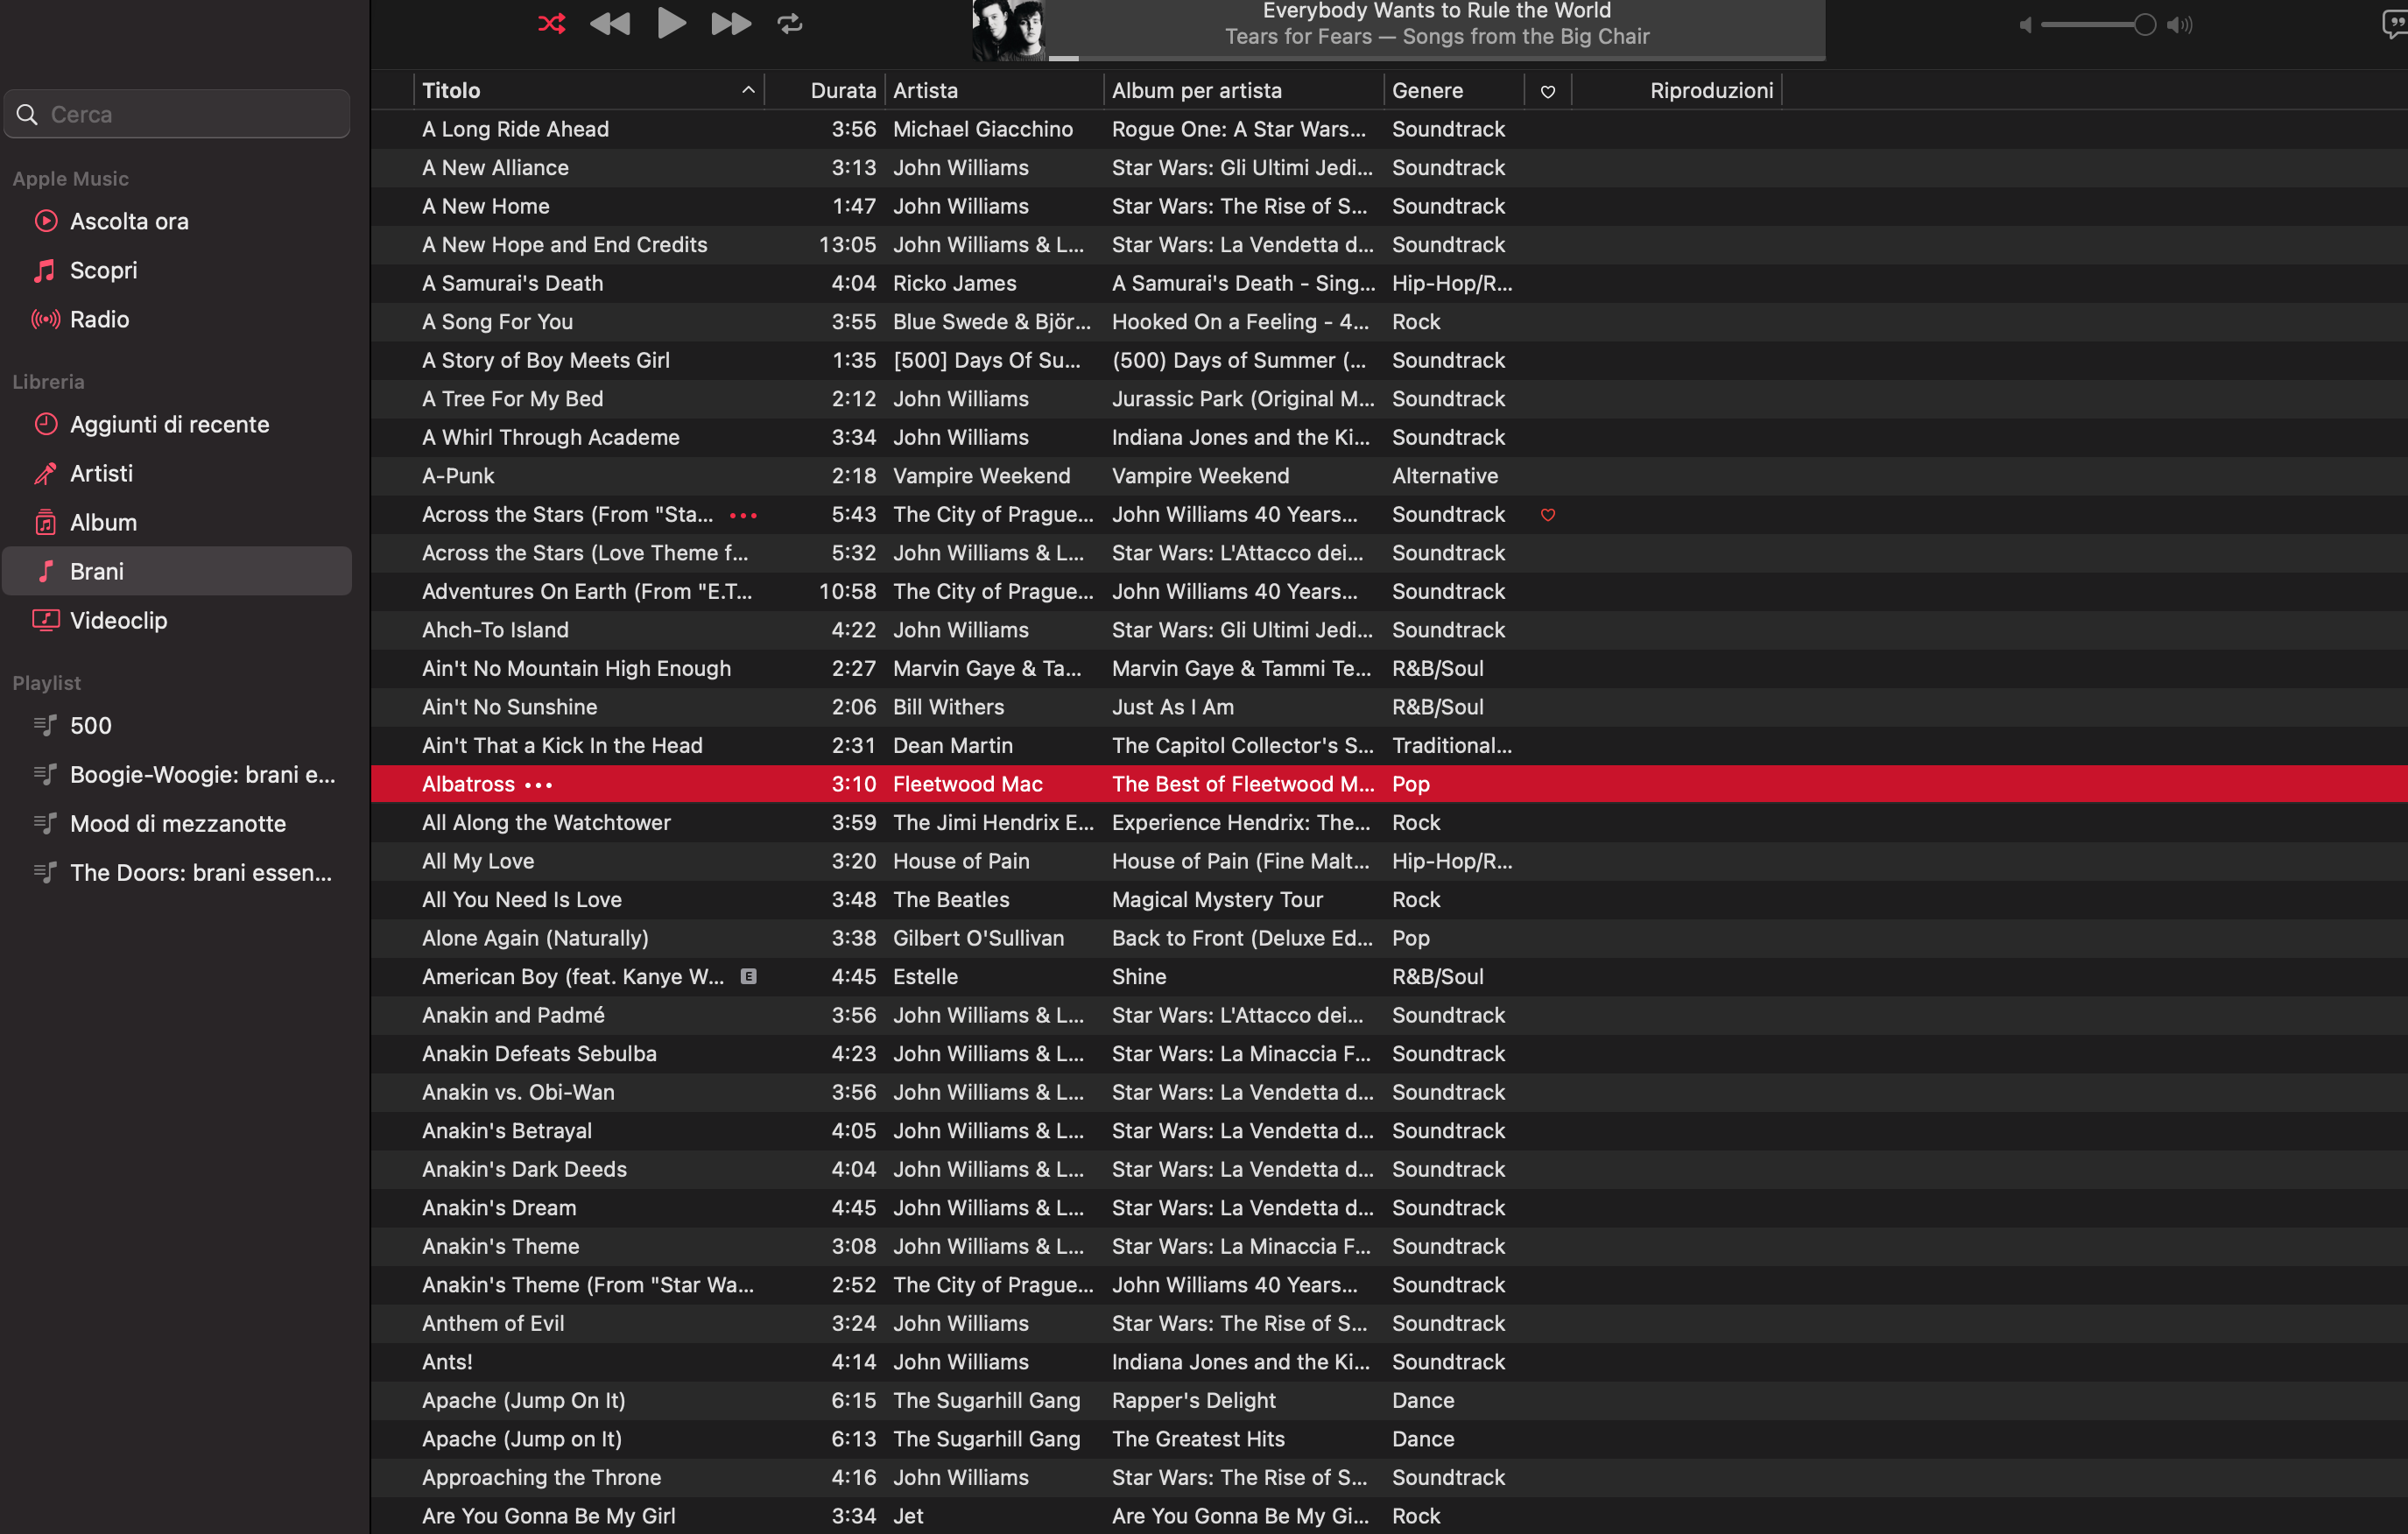Unlove Across the Stars heart icon
This screenshot has height=1534, width=2408.
(x=1547, y=515)
